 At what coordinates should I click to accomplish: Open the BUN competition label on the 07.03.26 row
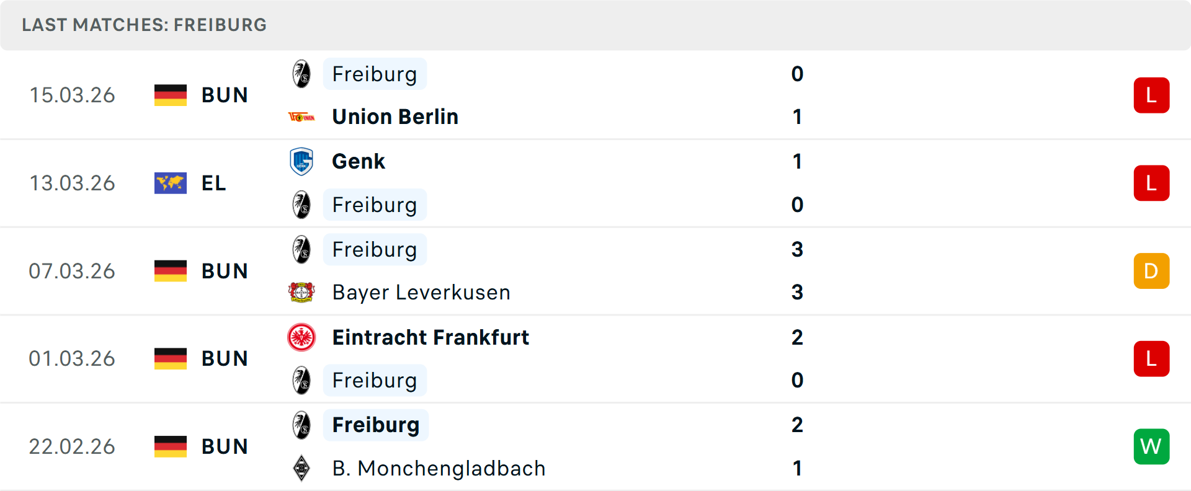[x=225, y=271]
